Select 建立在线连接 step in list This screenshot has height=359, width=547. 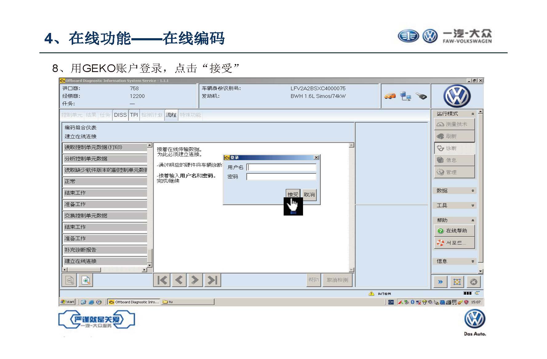[x=105, y=261]
